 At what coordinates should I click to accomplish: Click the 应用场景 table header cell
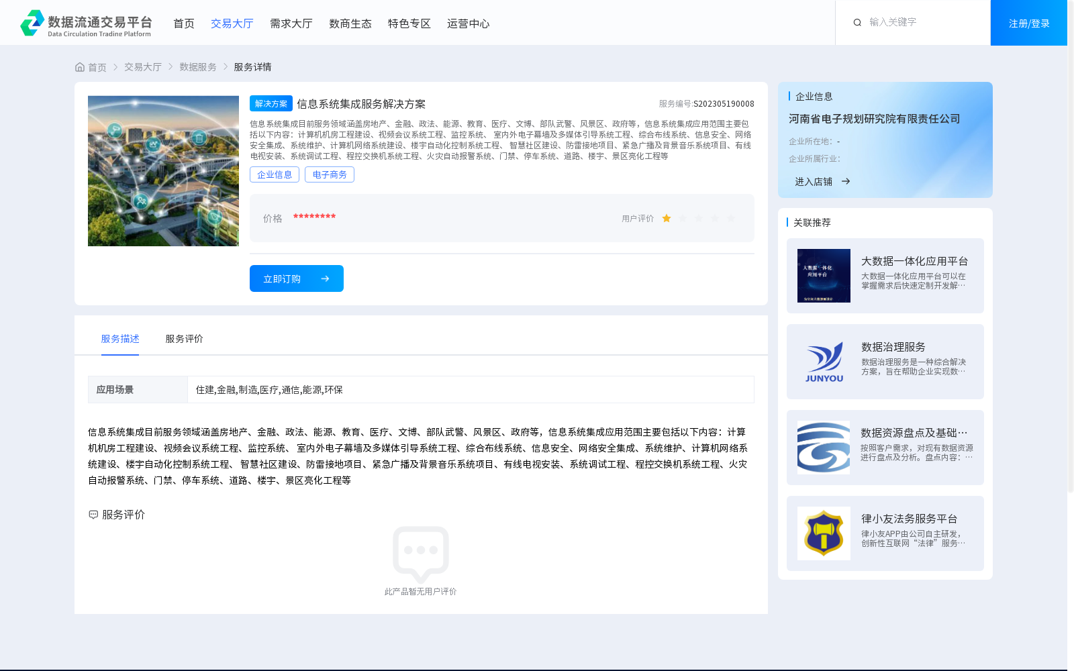(x=138, y=389)
